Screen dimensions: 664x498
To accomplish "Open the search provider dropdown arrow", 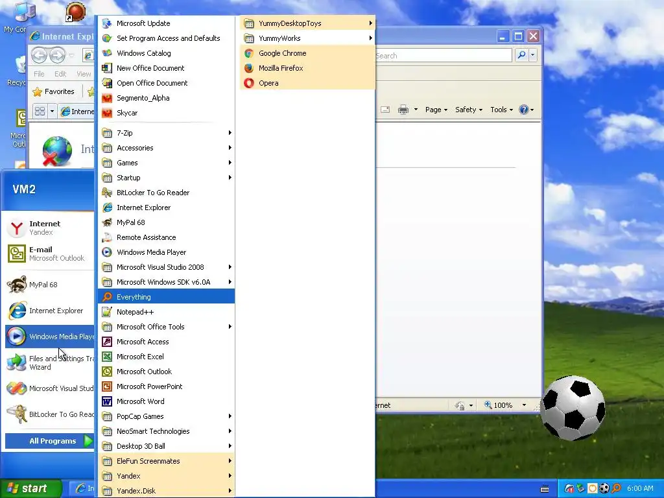I will [533, 55].
